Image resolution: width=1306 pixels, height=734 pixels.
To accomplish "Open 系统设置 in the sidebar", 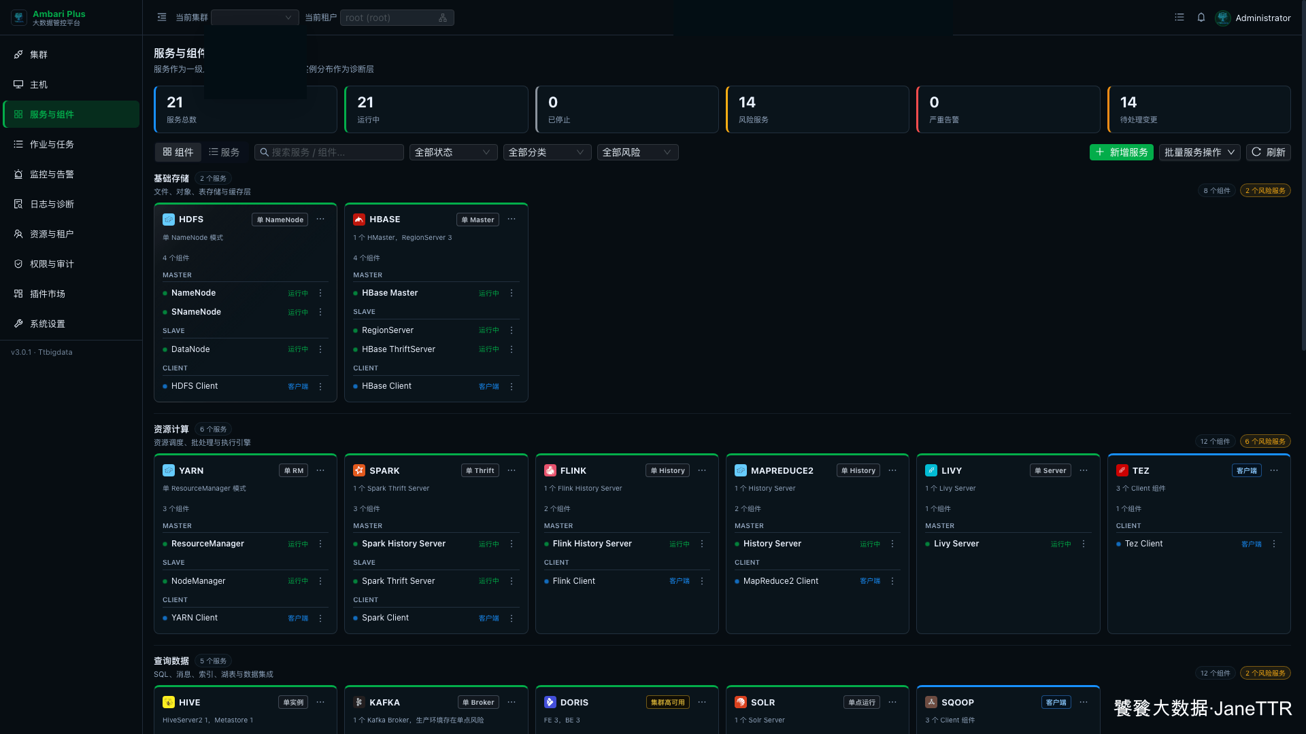I will (x=71, y=324).
